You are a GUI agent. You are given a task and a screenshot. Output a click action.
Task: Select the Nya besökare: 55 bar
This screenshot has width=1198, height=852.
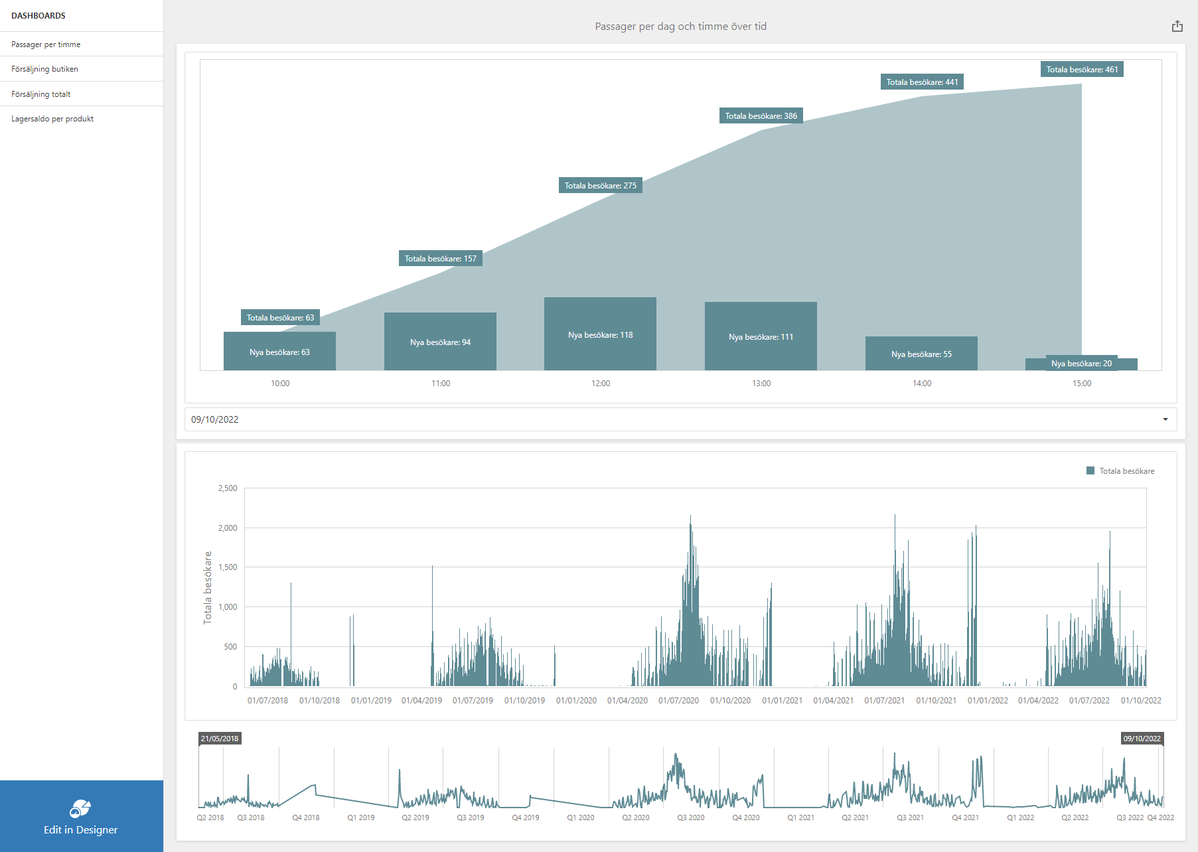tap(921, 353)
